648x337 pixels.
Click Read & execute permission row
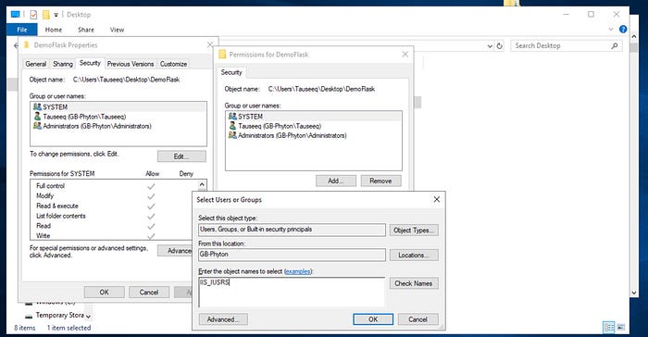[115, 206]
